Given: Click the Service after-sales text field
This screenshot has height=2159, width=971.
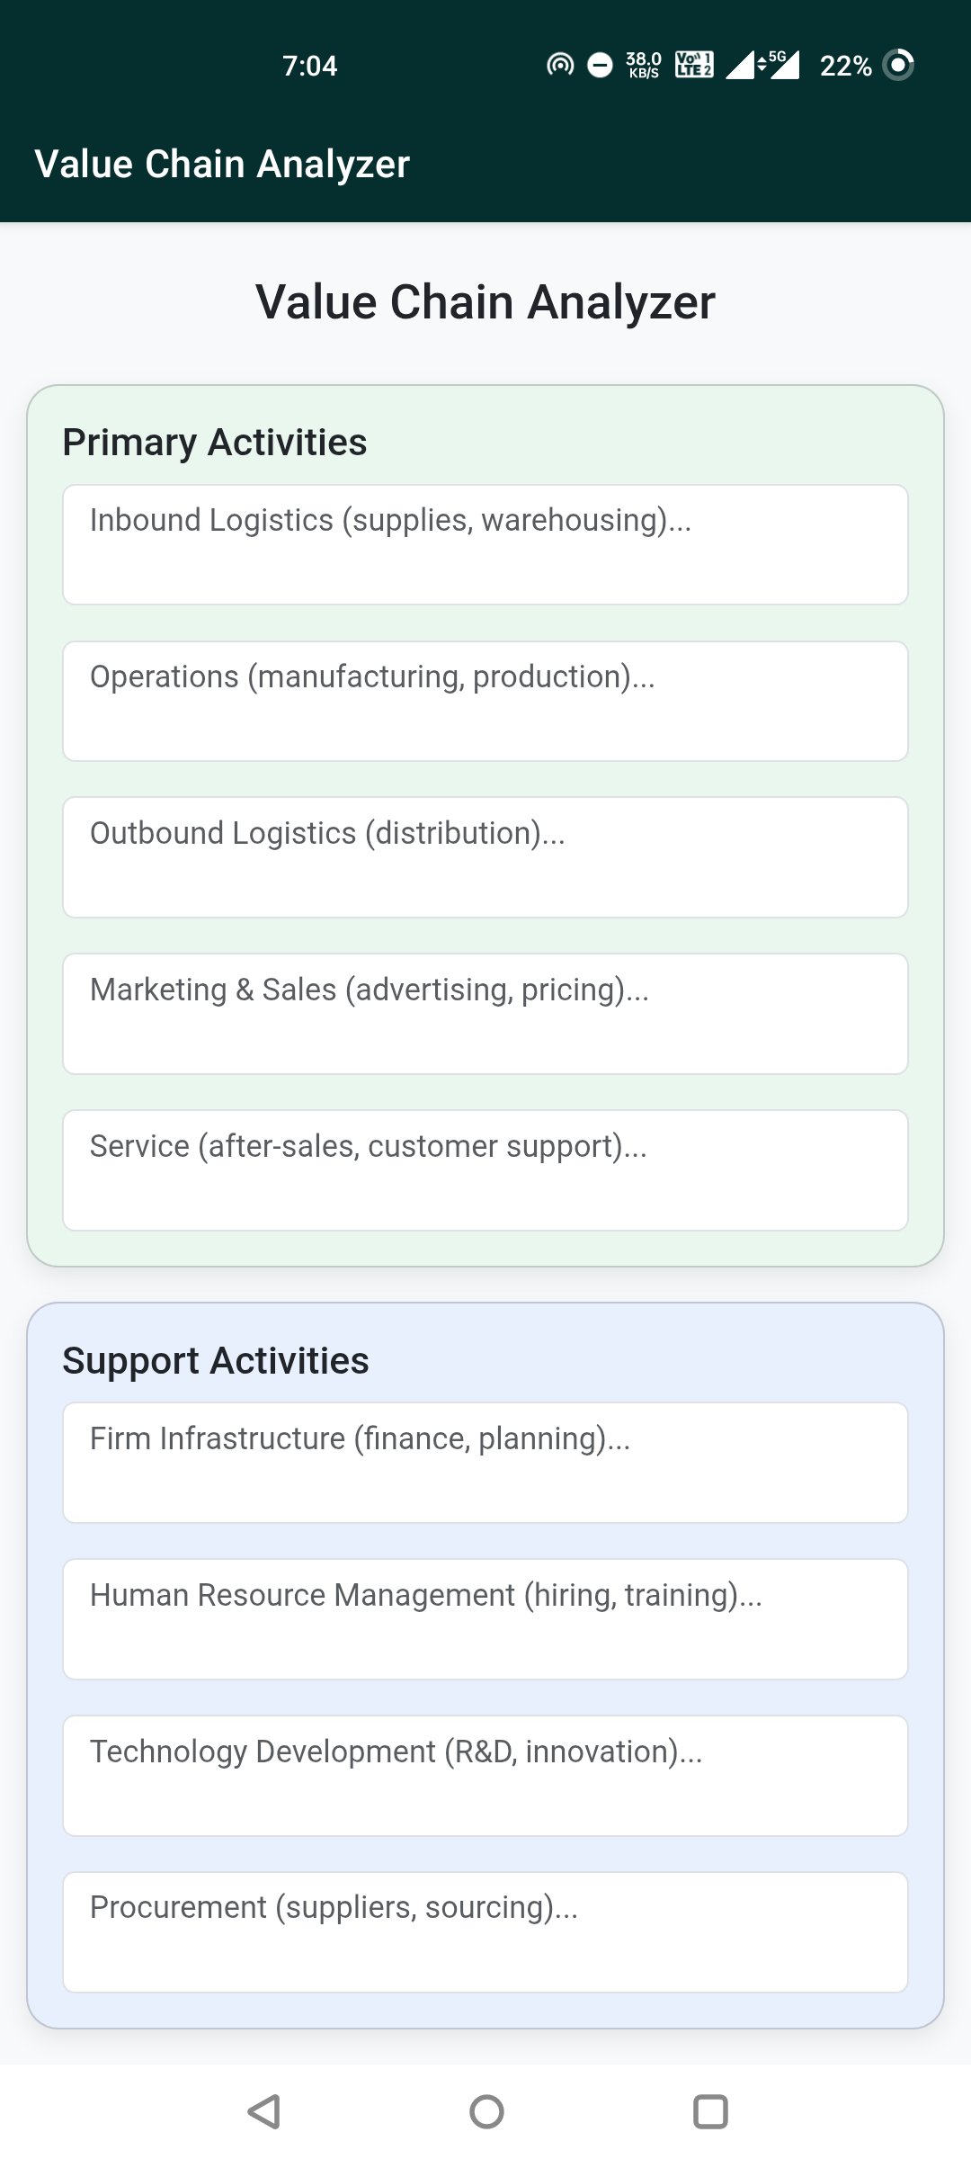Looking at the screenshot, I should pyautogui.click(x=485, y=1170).
